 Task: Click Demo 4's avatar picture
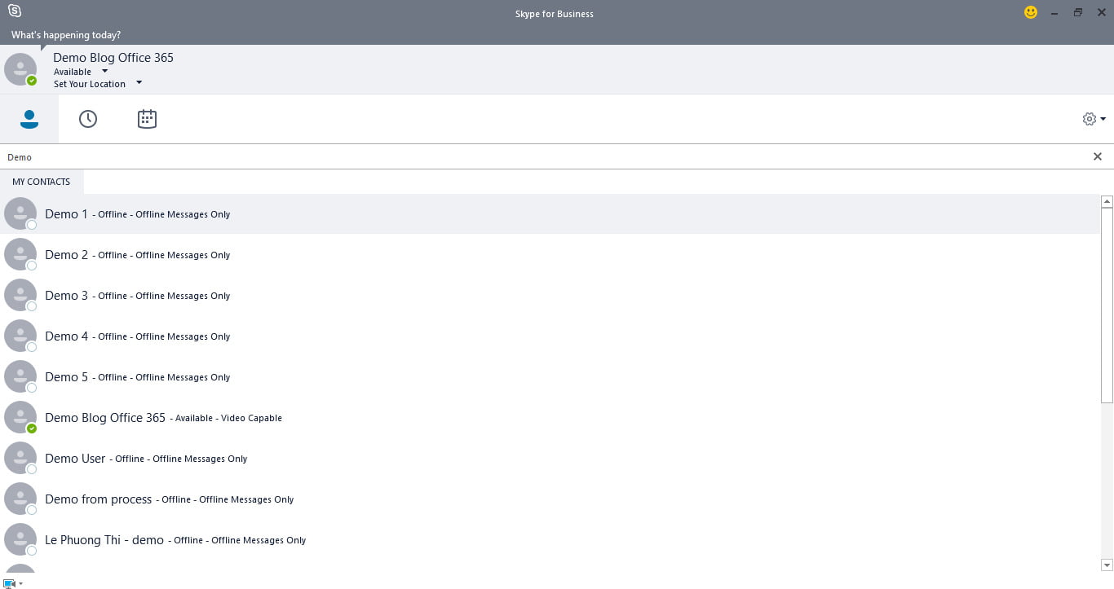pyautogui.click(x=20, y=336)
